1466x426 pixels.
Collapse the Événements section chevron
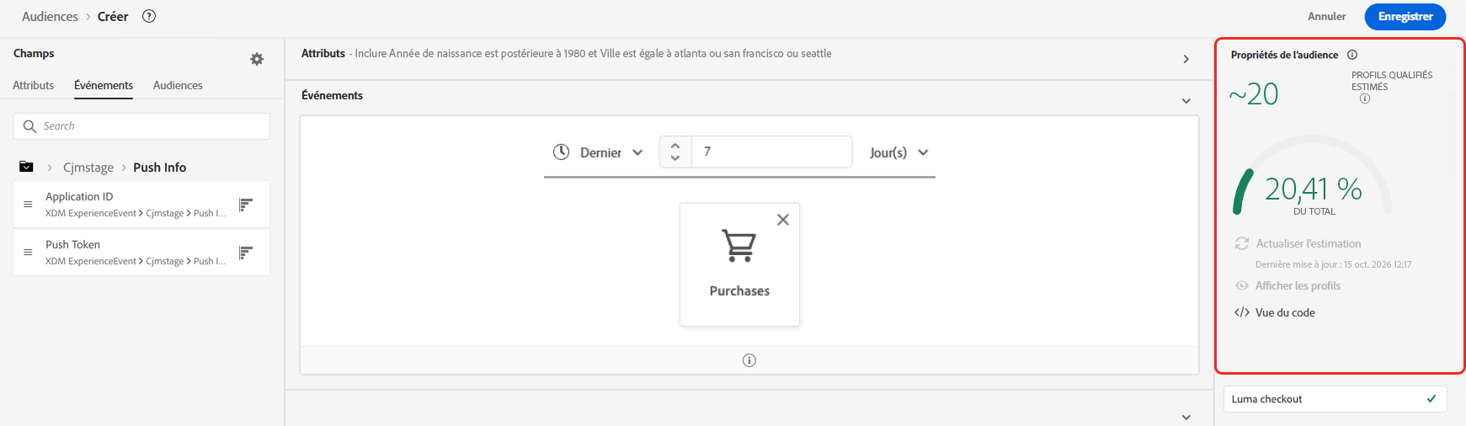pyautogui.click(x=1186, y=101)
